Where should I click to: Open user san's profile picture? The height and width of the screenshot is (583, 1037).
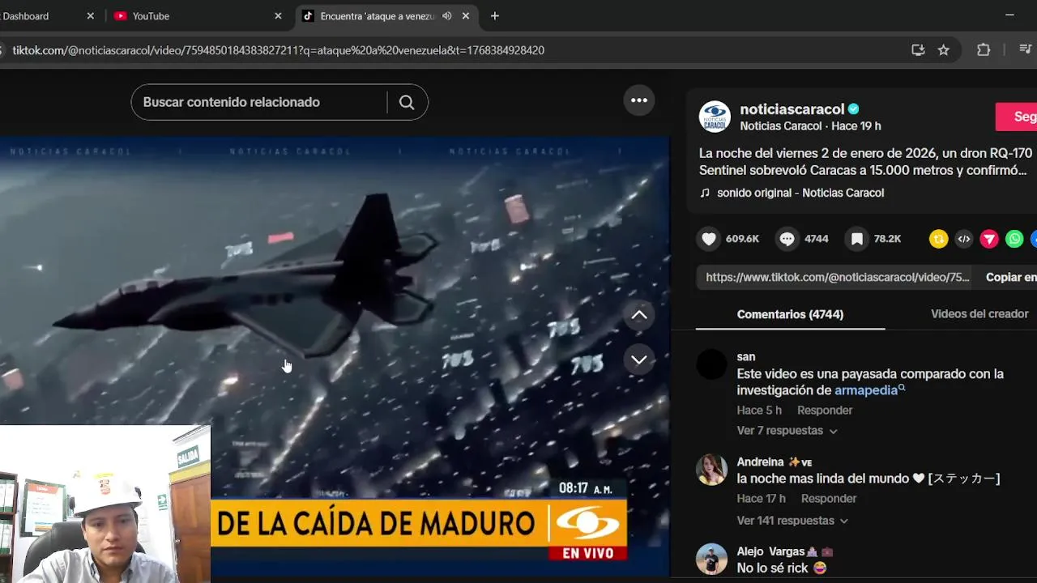point(712,365)
